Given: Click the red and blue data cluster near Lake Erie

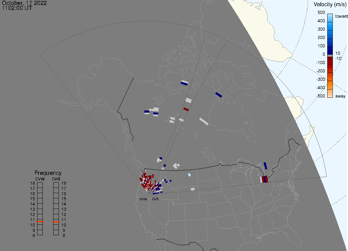Looking at the screenshot, I should (264, 179).
